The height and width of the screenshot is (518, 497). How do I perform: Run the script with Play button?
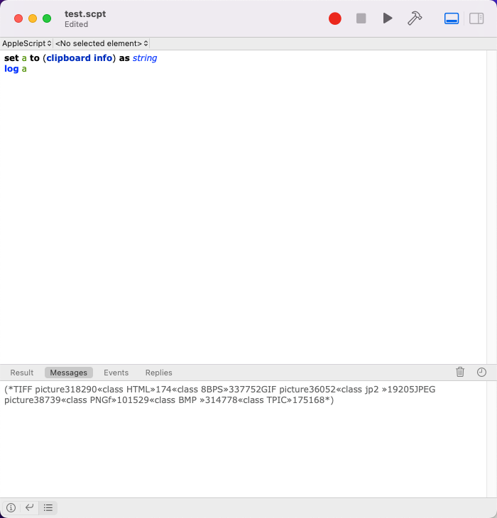[388, 18]
